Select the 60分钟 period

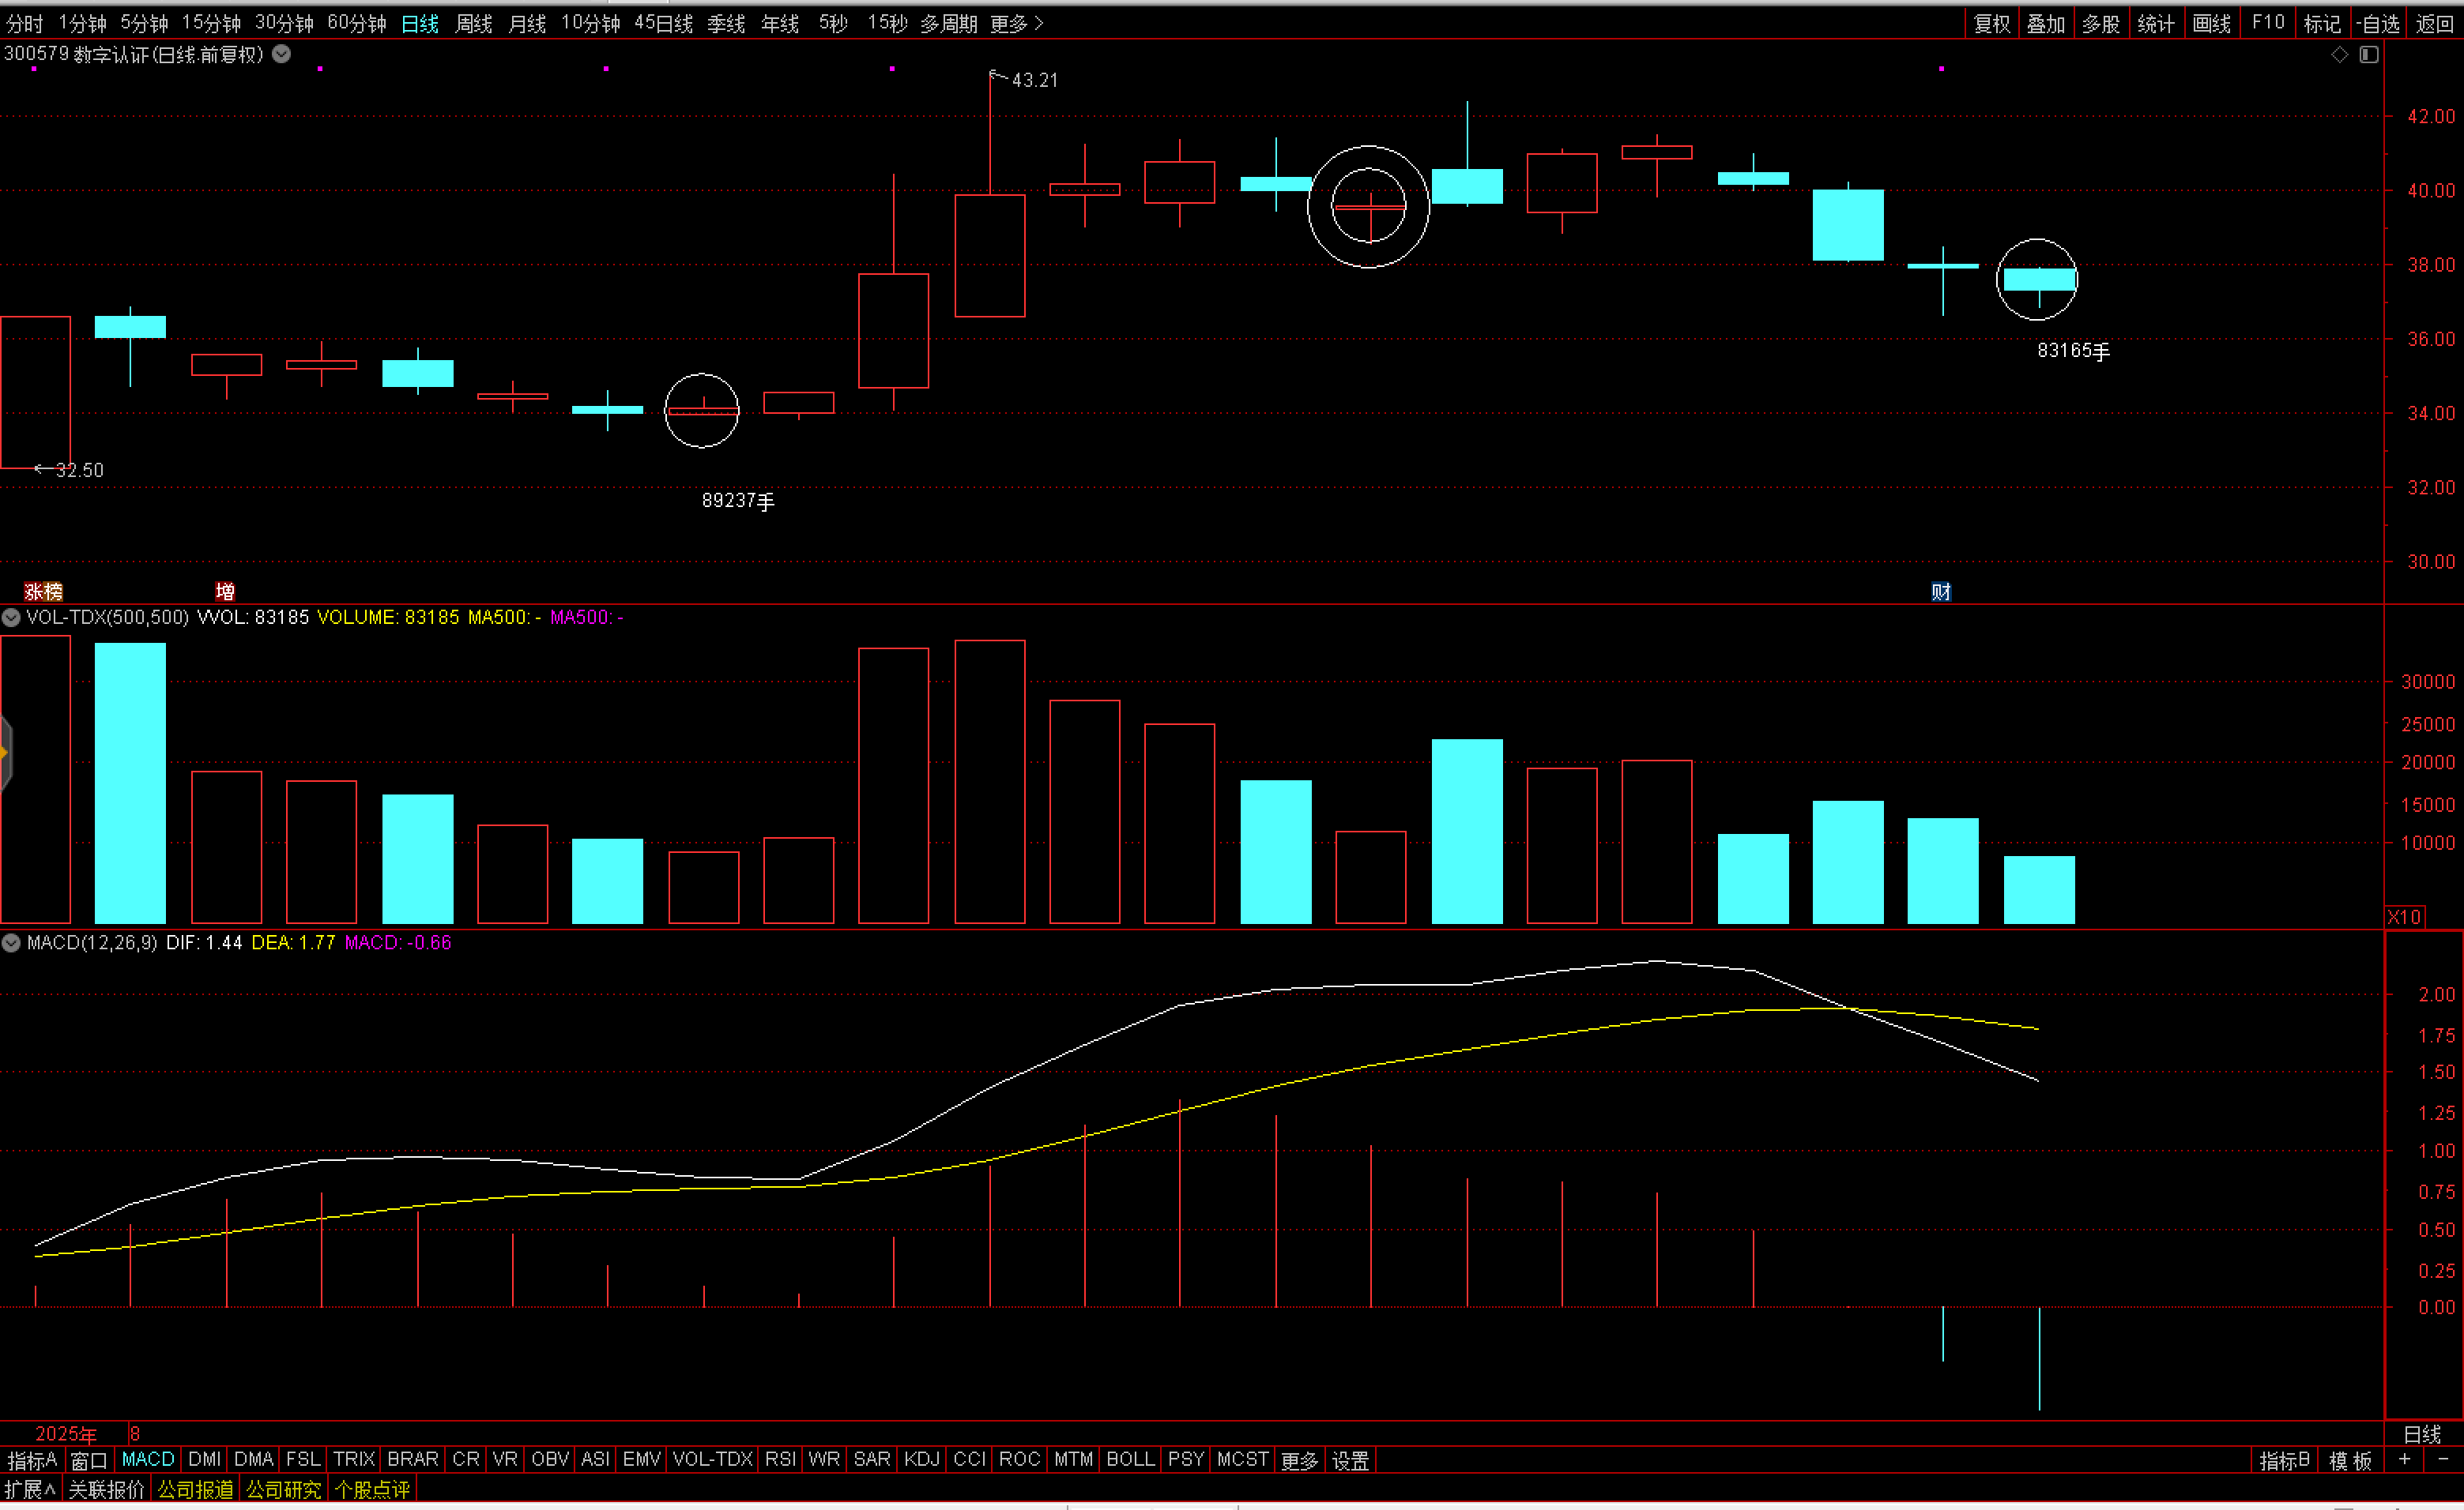coord(357,23)
